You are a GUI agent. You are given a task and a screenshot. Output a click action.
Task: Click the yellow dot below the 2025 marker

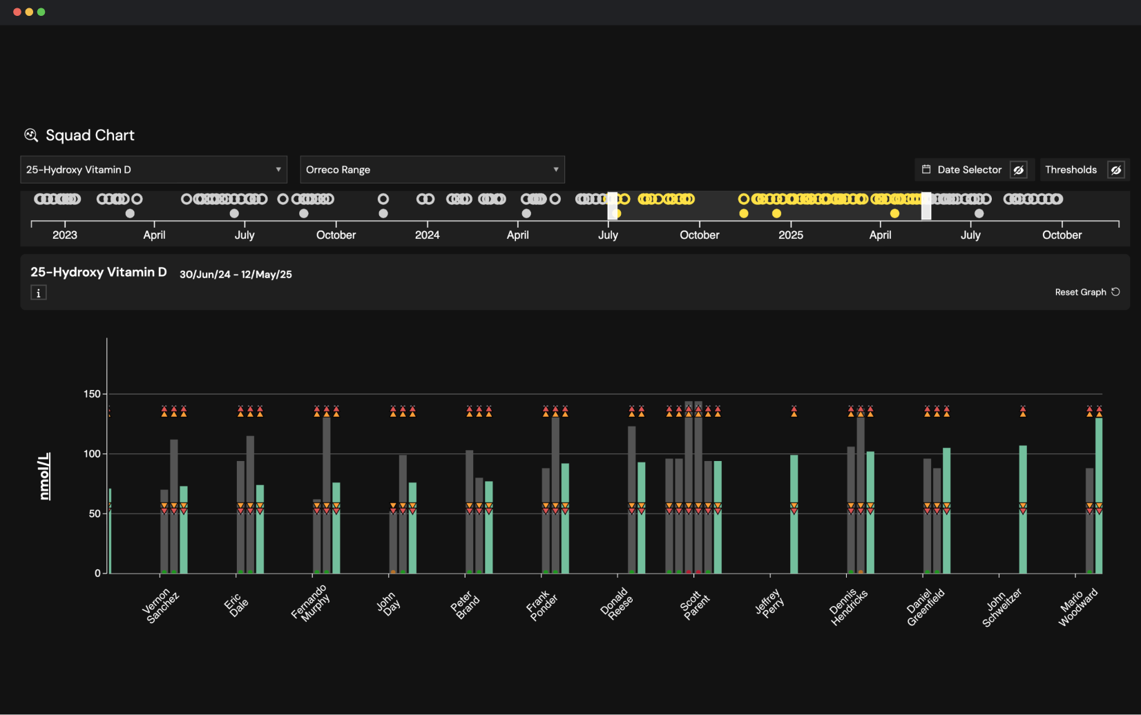pos(777,214)
